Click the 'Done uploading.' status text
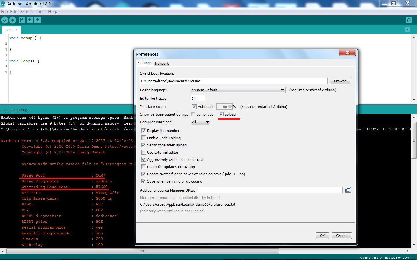 pos(15,110)
